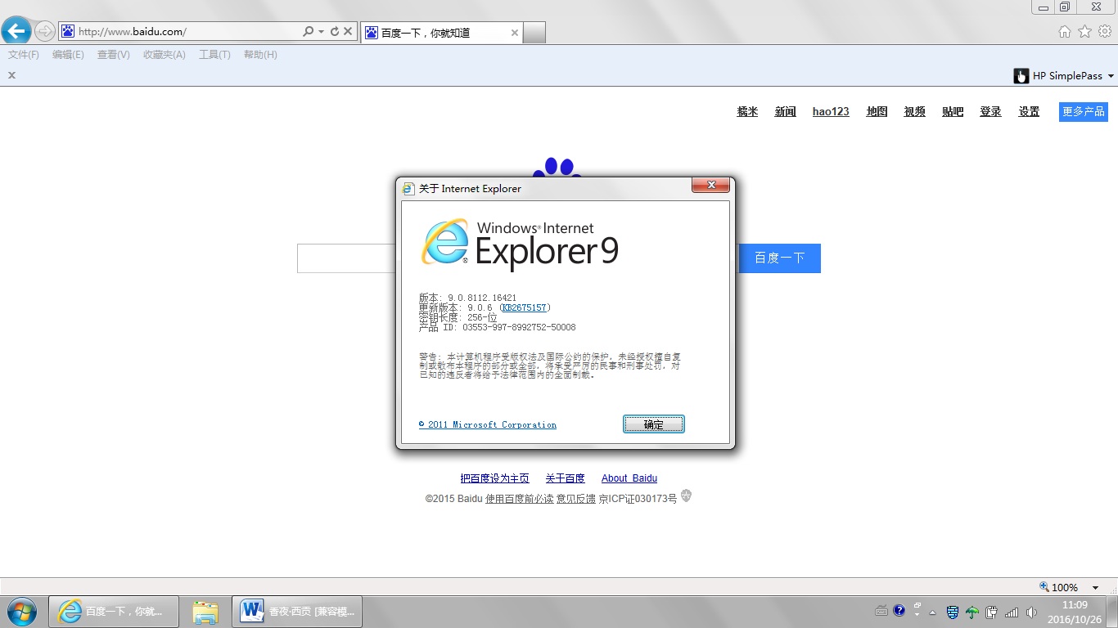Image resolution: width=1118 pixels, height=628 pixels.
Task: Close the HP SimplePass toolbar
Action: coord(12,75)
